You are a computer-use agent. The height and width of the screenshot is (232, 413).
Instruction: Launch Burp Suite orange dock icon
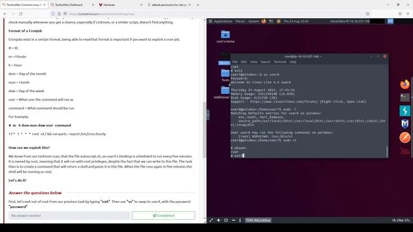[405, 137]
